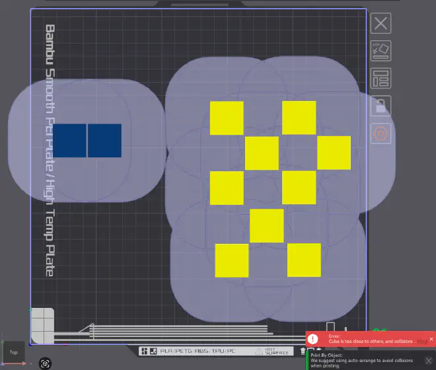Click the remove-all-objects X plate icon
Viewport: 436px width, 370px height.
[x=381, y=24]
